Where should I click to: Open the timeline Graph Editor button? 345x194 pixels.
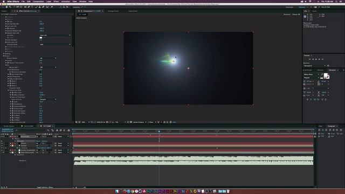(68, 130)
